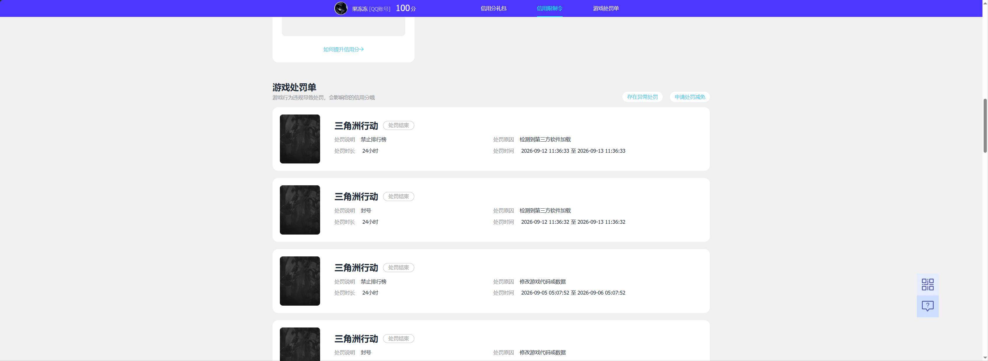Open the question-mark feedback floating button
Viewport: 988px width, 361px height.
927,306
